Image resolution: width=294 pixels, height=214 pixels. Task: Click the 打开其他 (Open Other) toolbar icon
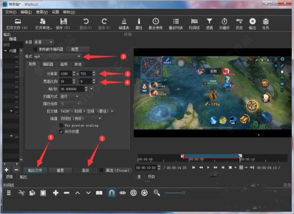click(x=43, y=21)
